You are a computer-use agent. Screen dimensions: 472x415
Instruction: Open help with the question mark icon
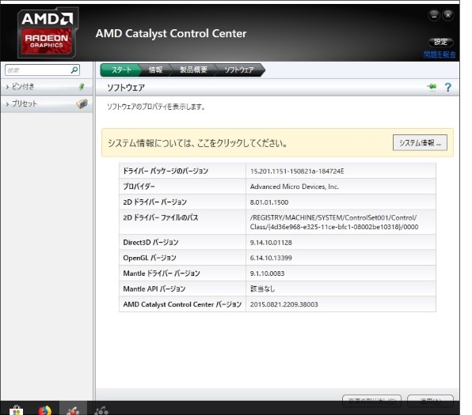(x=448, y=88)
